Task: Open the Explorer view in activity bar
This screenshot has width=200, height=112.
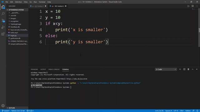Action: [x=3, y=7]
